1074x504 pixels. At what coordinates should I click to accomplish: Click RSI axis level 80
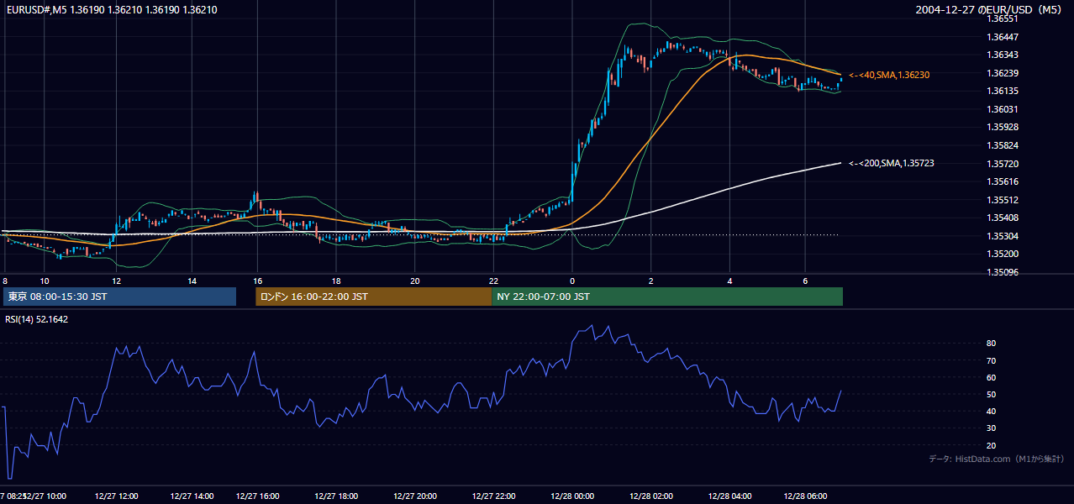click(992, 344)
